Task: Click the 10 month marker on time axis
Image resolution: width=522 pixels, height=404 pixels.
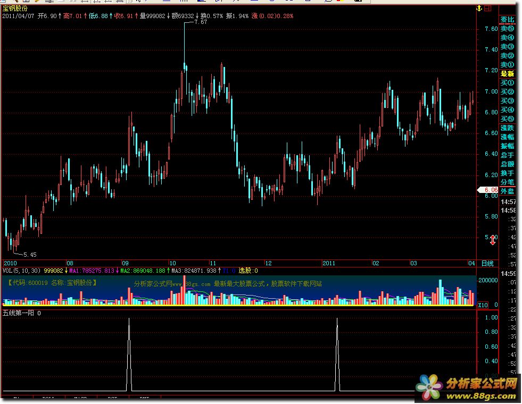Action: point(172,263)
